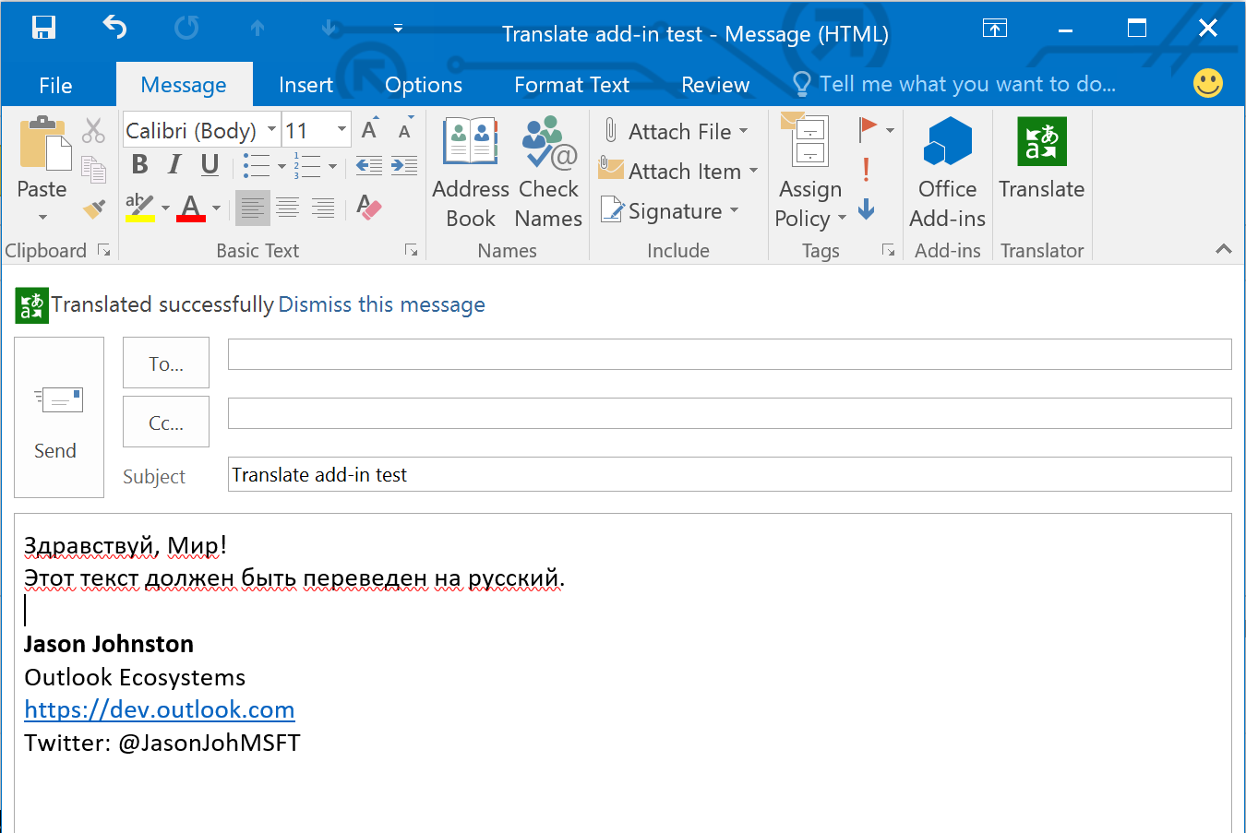
Task: Open Basic Text dialog launcher
Action: pyautogui.click(x=412, y=250)
